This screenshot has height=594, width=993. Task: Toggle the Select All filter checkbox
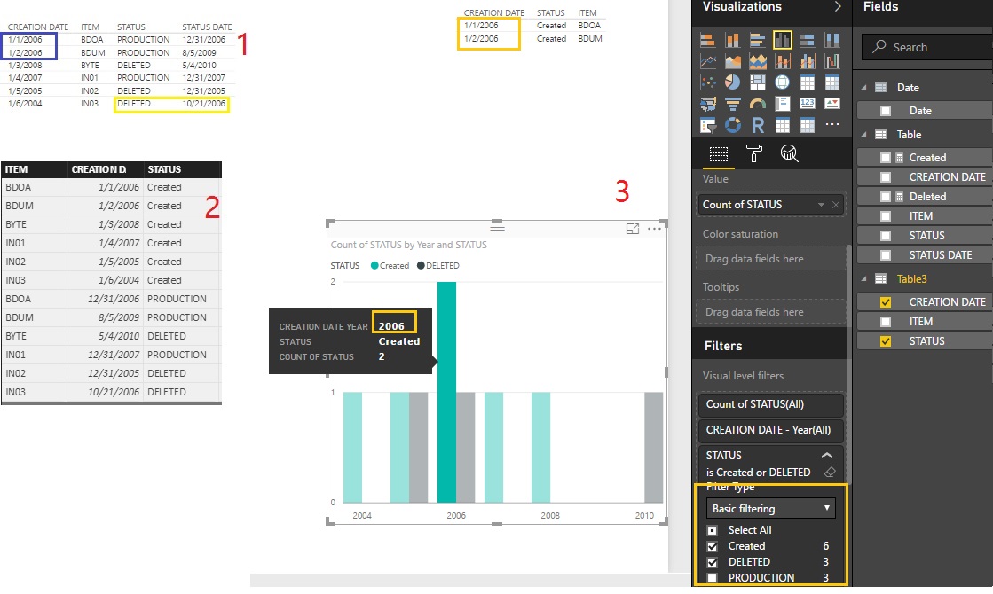click(713, 530)
